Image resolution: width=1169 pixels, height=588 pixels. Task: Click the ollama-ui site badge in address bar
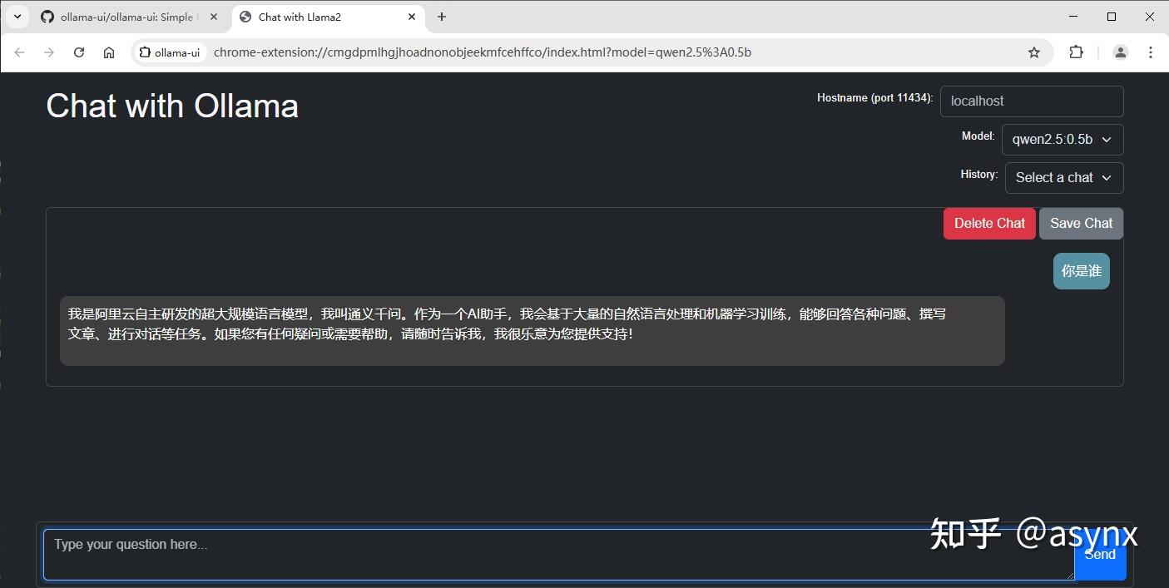click(171, 52)
